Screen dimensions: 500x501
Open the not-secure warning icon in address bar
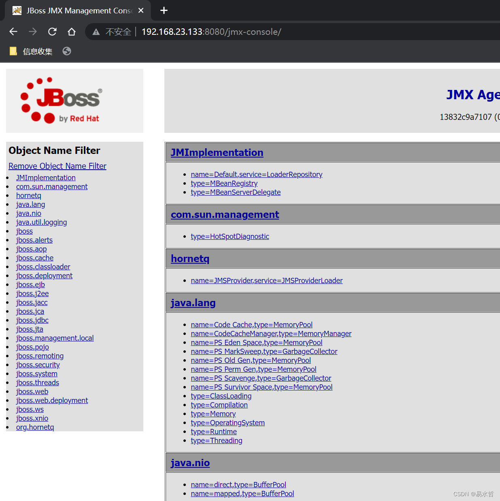(x=96, y=32)
